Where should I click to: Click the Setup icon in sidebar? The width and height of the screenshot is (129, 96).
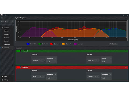click(2, 77)
